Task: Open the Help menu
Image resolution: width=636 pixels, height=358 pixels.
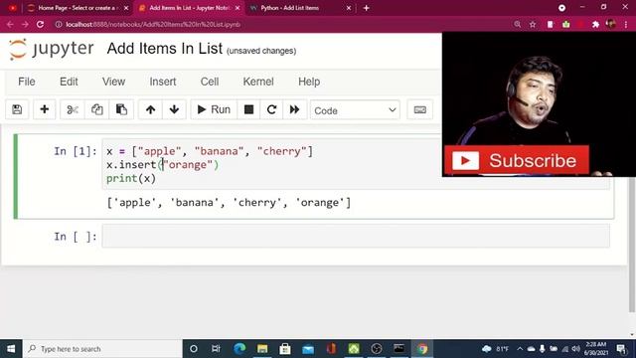Action: (x=309, y=82)
